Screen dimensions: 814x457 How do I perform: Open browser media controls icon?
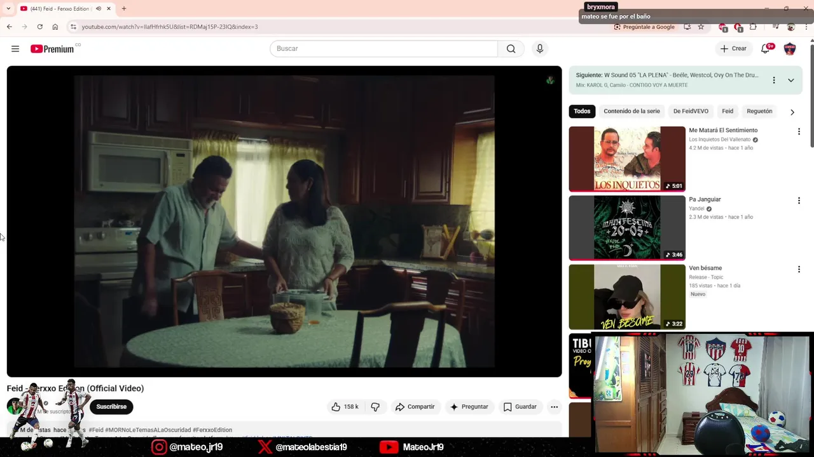point(775,27)
